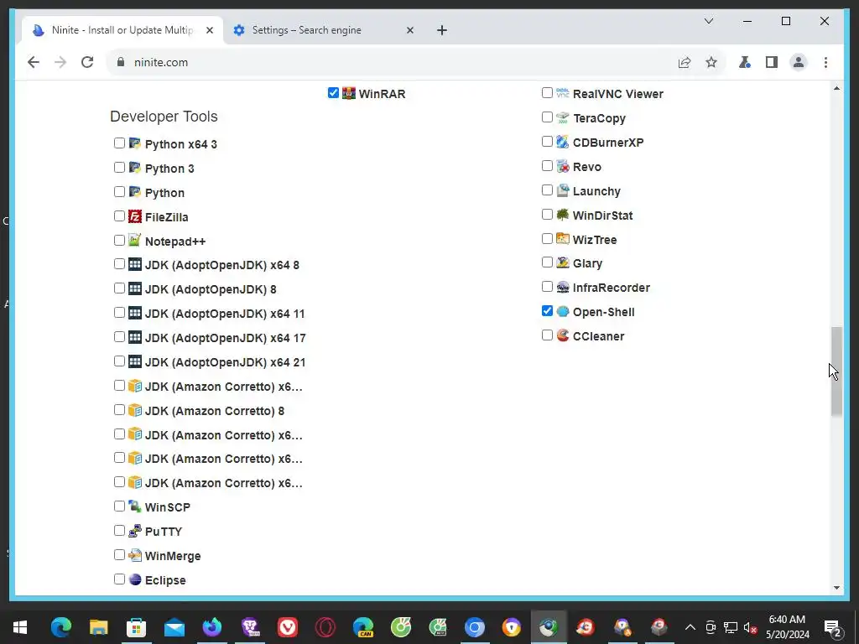Check the WinDirStat checkbox
The width and height of the screenshot is (859, 644).
tap(547, 214)
